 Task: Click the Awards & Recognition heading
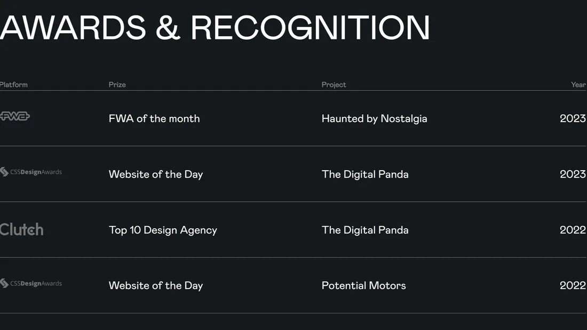pos(215,27)
